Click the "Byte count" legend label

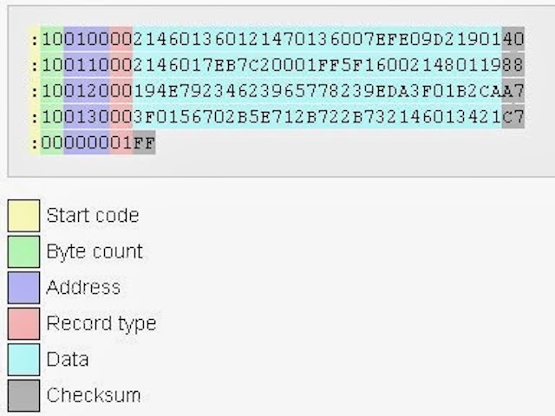click(94, 252)
